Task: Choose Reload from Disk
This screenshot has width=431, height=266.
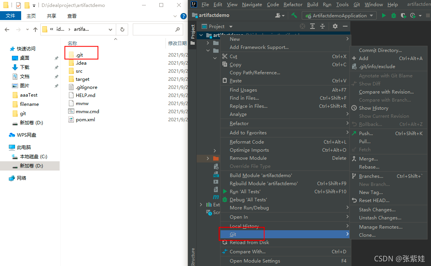Action: pyautogui.click(x=285, y=243)
